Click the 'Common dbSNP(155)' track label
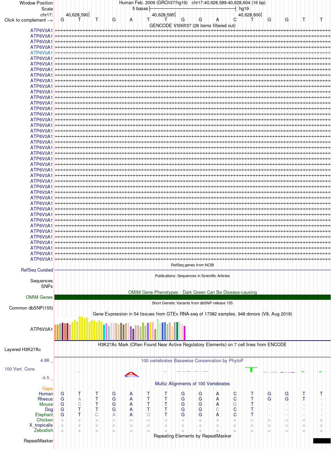Viewport: 331px width, 449px height. tap(31, 308)
